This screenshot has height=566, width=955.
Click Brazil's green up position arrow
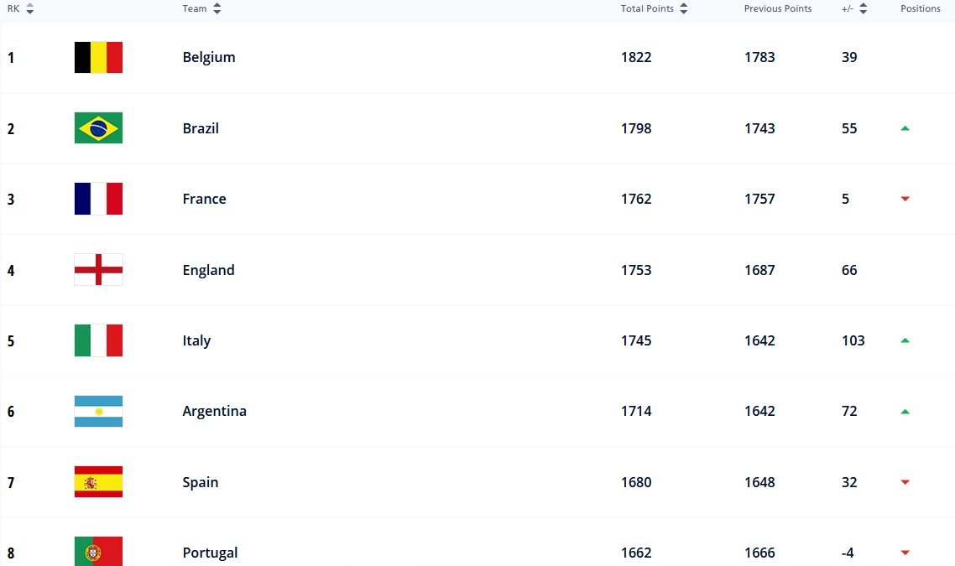(905, 128)
